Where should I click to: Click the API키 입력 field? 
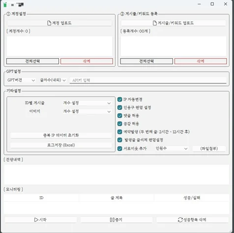pyautogui.click(x=148, y=80)
